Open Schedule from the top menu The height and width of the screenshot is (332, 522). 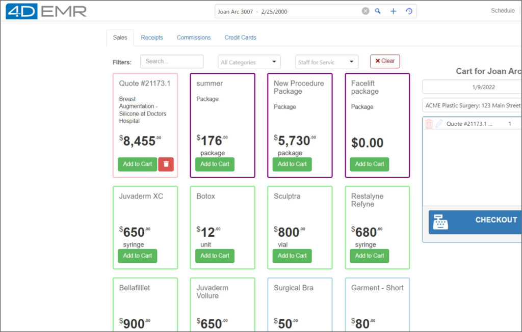pyautogui.click(x=502, y=11)
